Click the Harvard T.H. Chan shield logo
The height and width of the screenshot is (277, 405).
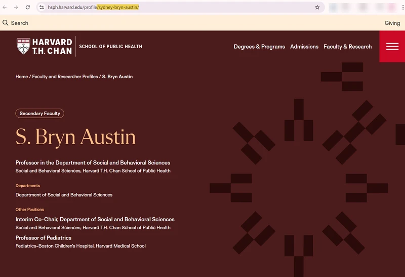(x=23, y=46)
